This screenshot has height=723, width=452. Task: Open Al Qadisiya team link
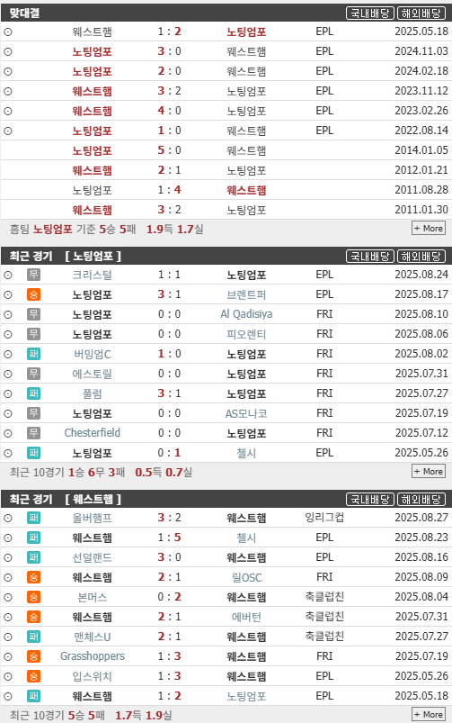tap(246, 314)
